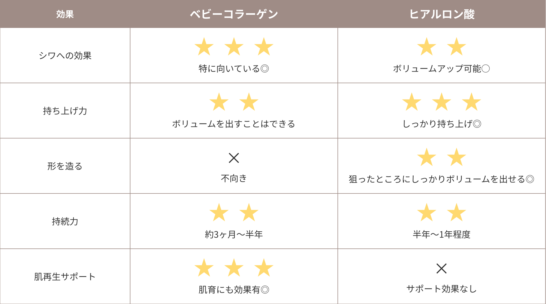The image size is (546, 304).
Task: Click the middle star above 肌育にも効果有◎
Action: coord(234,268)
